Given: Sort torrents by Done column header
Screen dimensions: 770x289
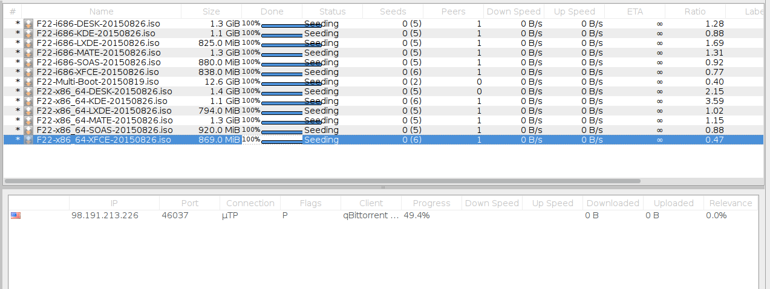Looking at the screenshot, I should pyautogui.click(x=272, y=11).
